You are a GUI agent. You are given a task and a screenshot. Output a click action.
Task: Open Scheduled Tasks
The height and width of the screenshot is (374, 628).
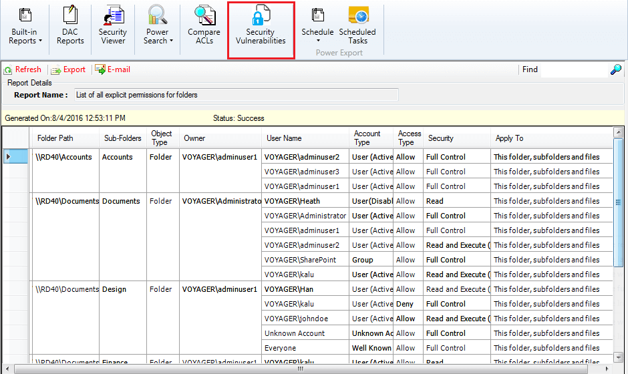coord(357,25)
